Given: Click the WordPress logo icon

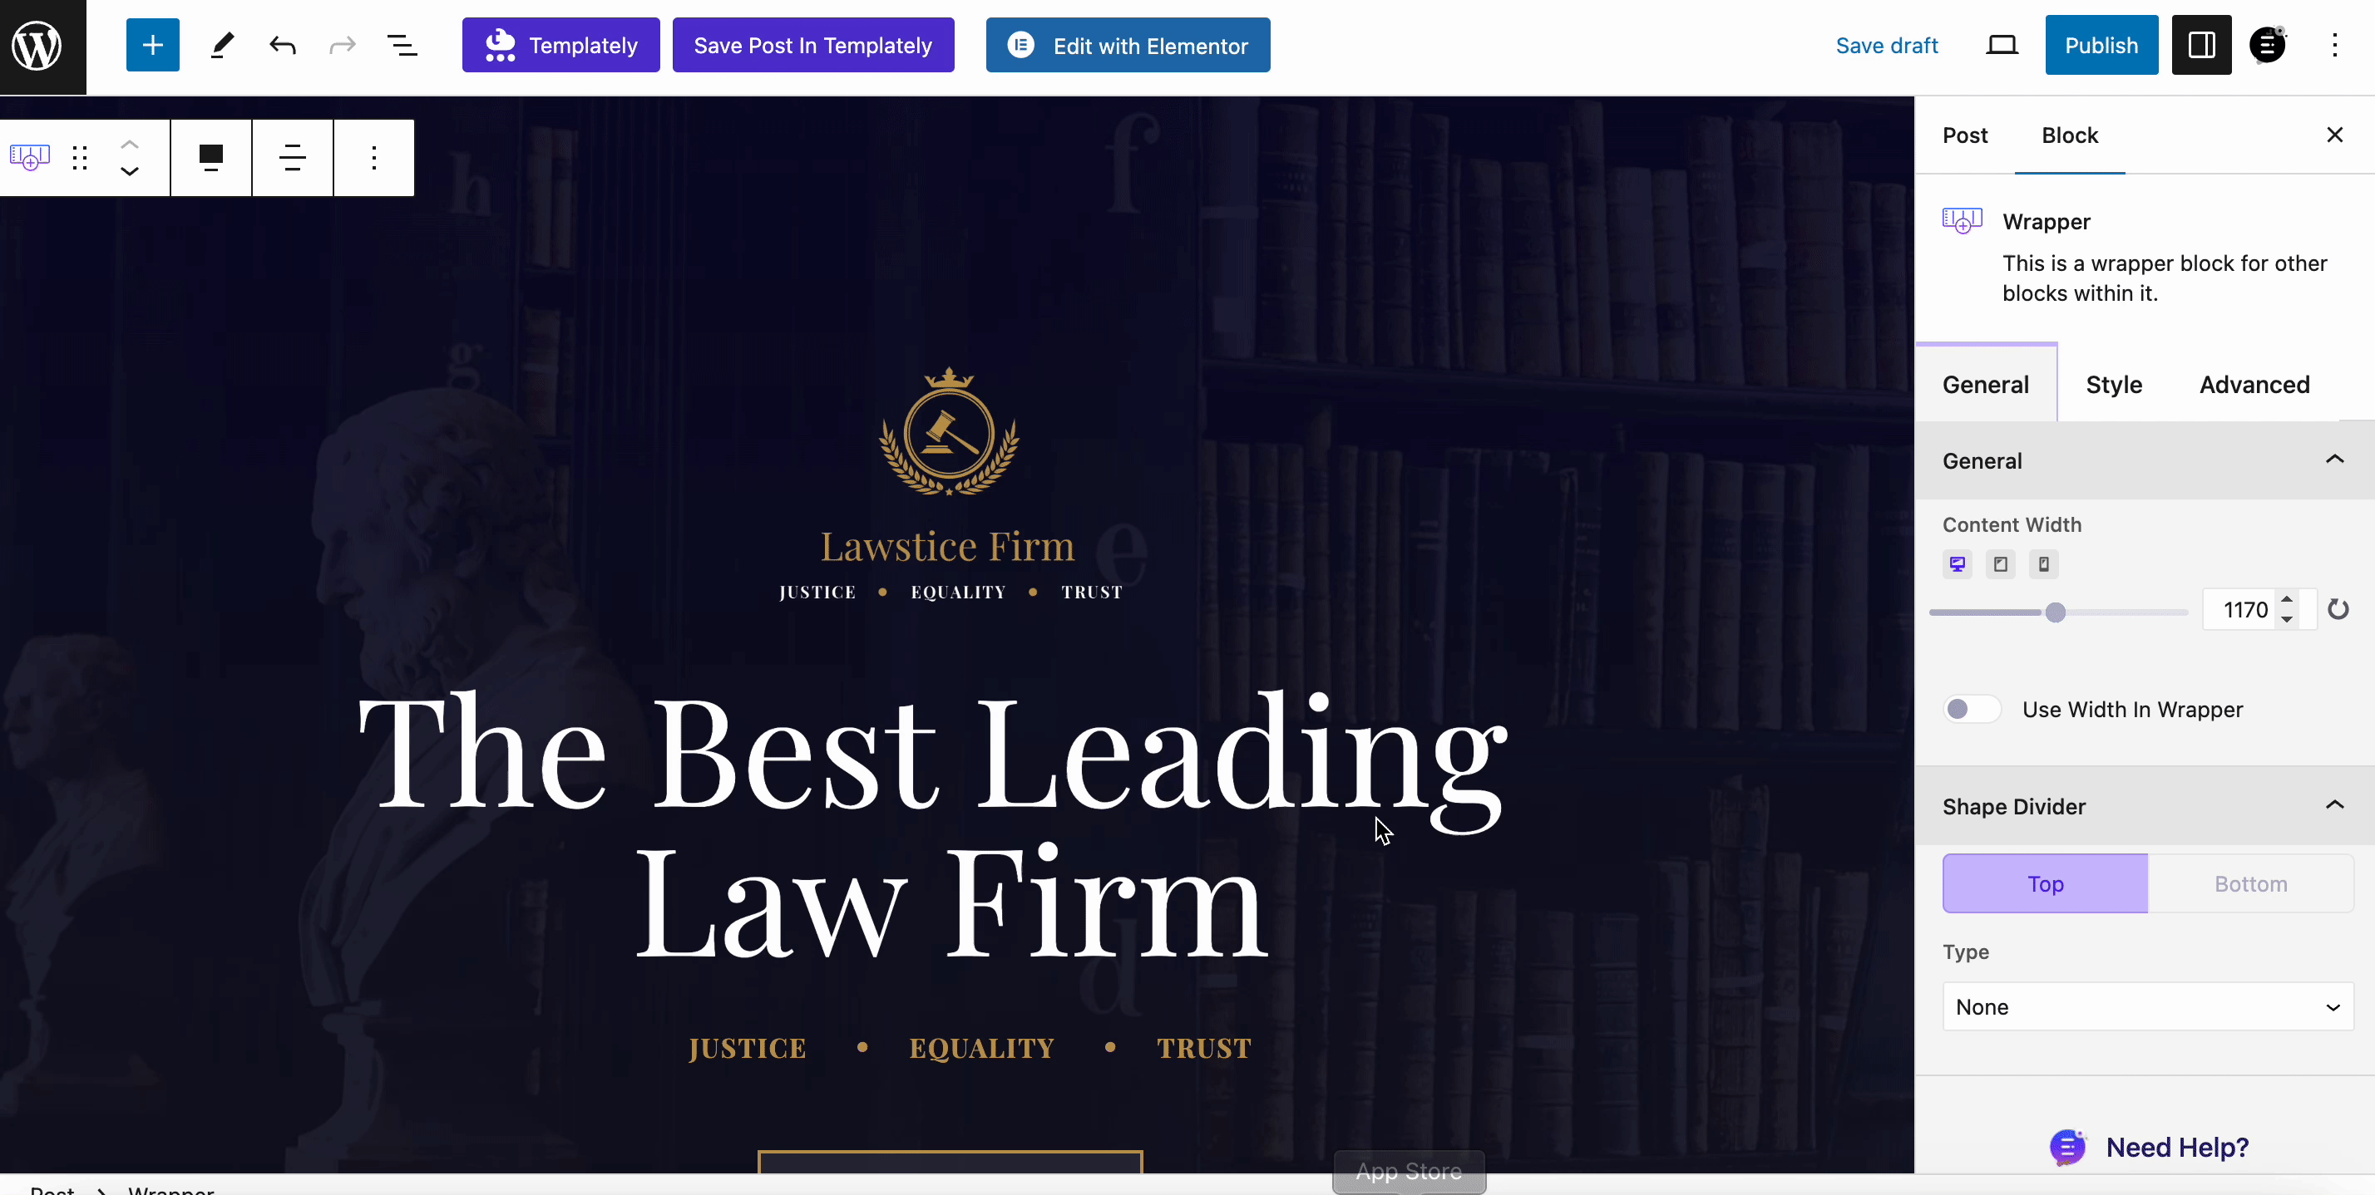Looking at the screenshot, I should tap(42, 46).
